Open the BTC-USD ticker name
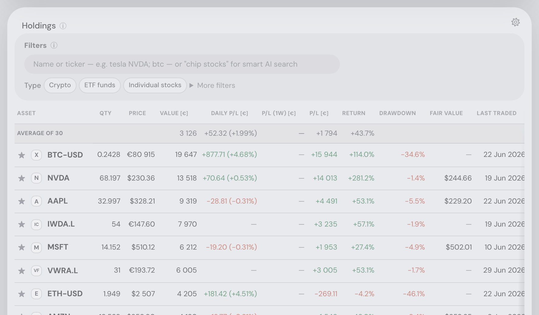The width and height of the screenshot is (539, 315). (65, 155)
